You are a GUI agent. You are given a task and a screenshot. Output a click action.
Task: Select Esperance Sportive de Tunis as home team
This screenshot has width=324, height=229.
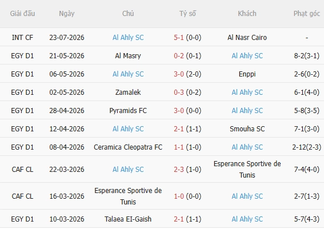[128, 196]
